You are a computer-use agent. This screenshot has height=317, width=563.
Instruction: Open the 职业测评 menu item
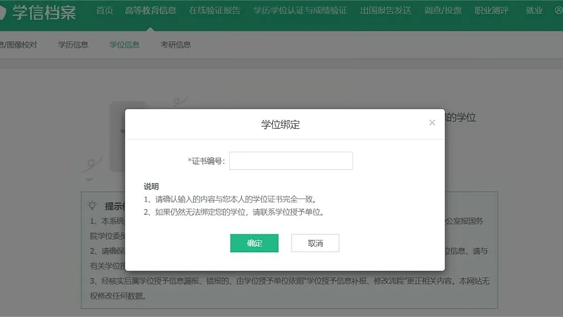click(491, 10)
